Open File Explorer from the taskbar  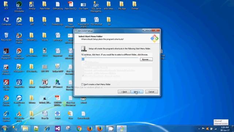[25, 129]
